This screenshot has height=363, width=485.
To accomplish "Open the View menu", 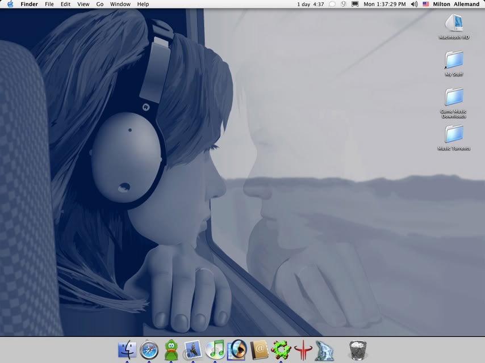I will (83, 4).
